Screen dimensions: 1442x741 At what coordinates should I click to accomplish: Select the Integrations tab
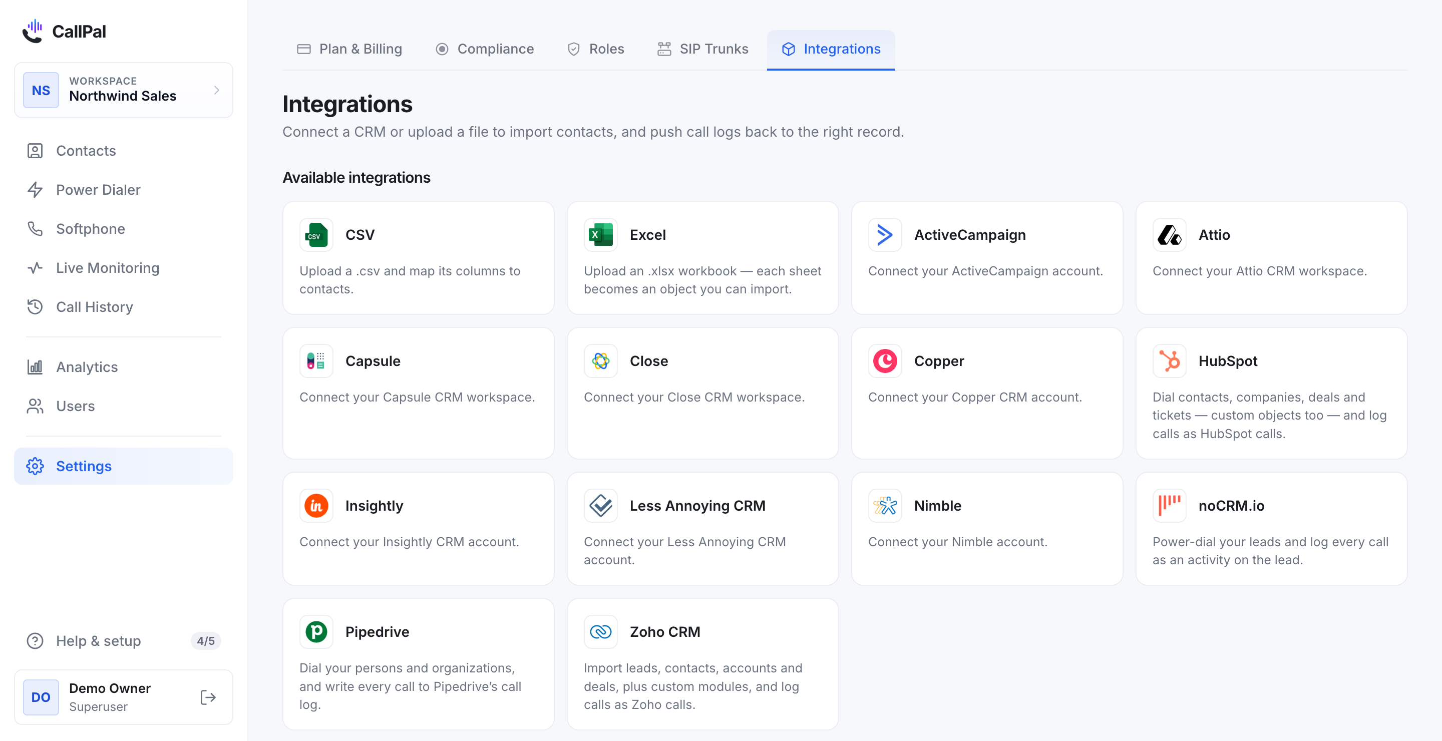pyautogui.click(x=831, y=49)
